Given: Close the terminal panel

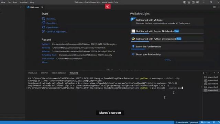Looking at the screenshot, I should point(218,73).
